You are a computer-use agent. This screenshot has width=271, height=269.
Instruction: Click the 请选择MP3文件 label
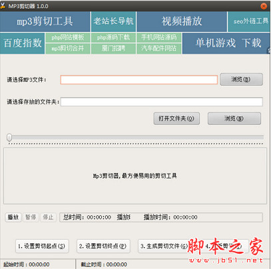[27, 80]
